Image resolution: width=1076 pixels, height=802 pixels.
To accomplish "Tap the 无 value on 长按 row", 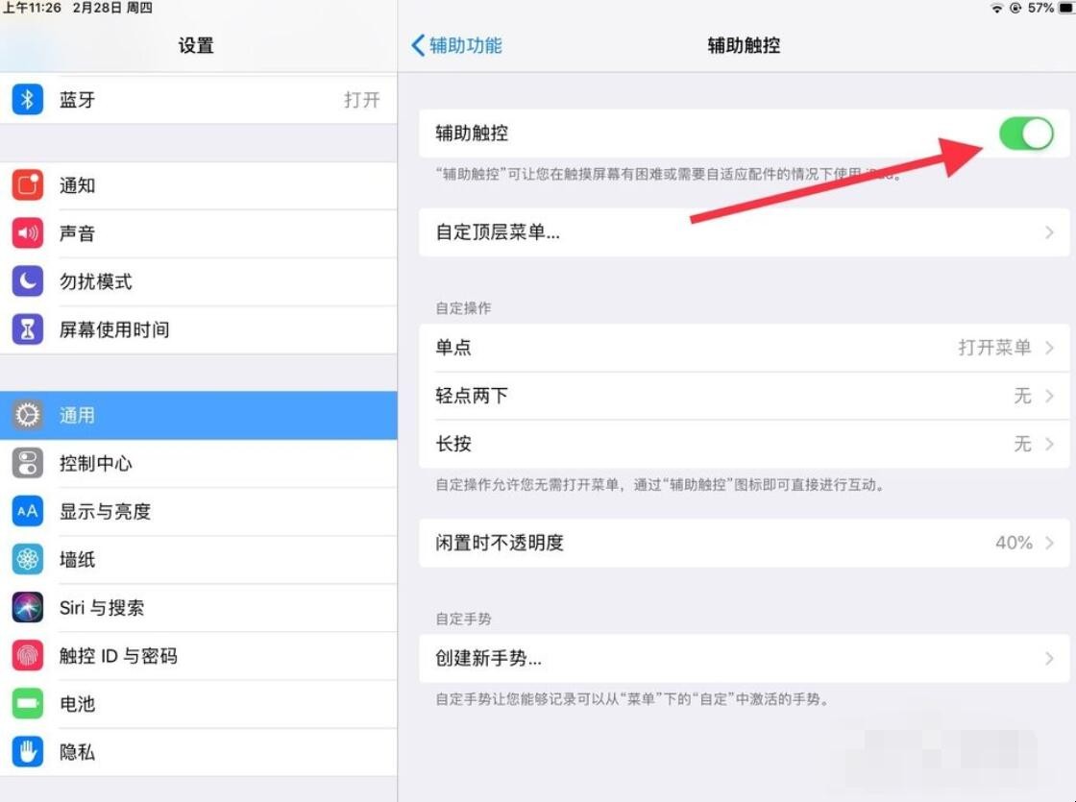I will coord(1022,444).
